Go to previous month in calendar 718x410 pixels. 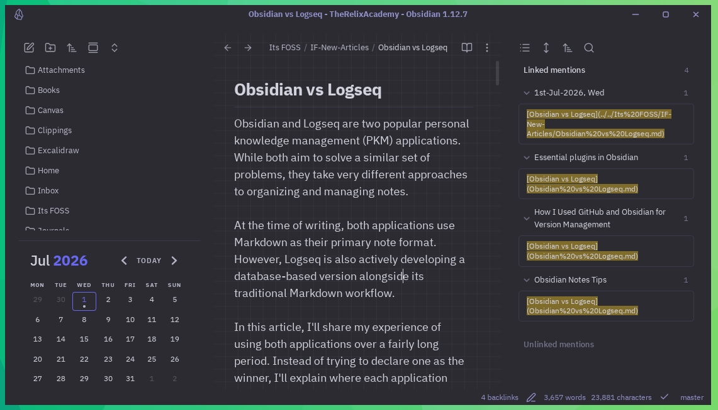pyautogui.click(x=124, y=261)
